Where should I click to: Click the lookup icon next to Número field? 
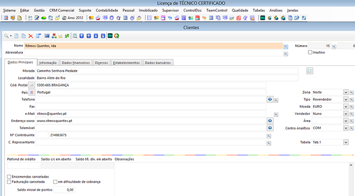(334, 47)
